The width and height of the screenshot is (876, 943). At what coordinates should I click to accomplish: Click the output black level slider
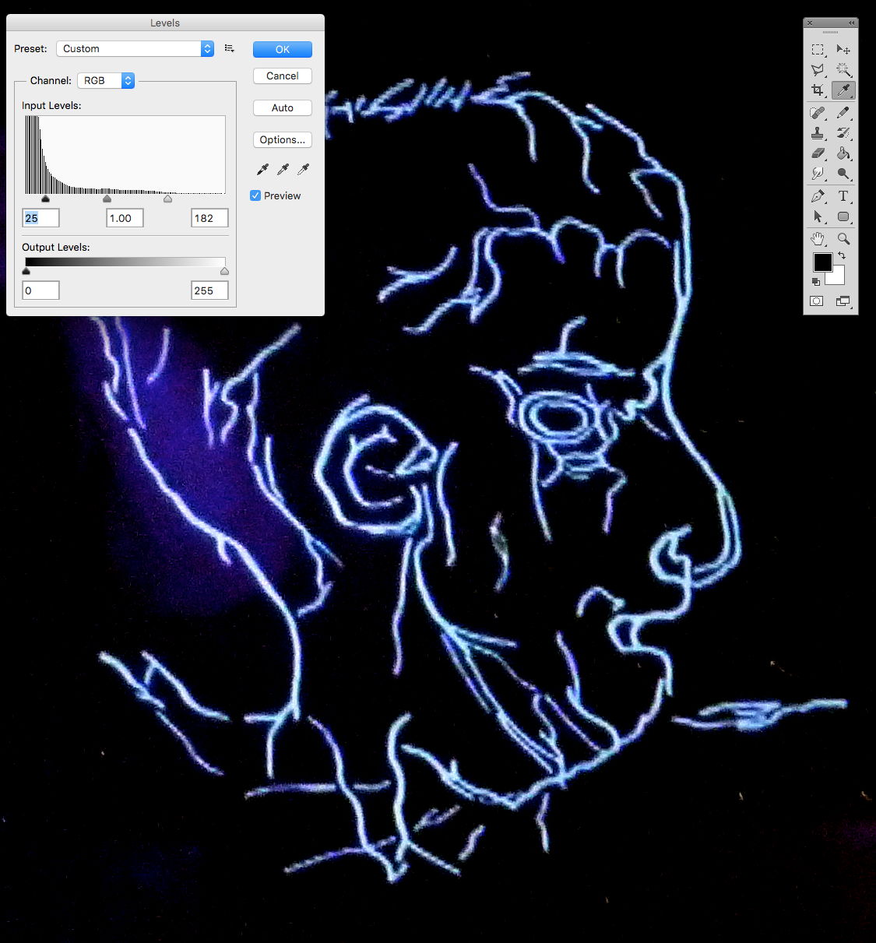[26, 271]
